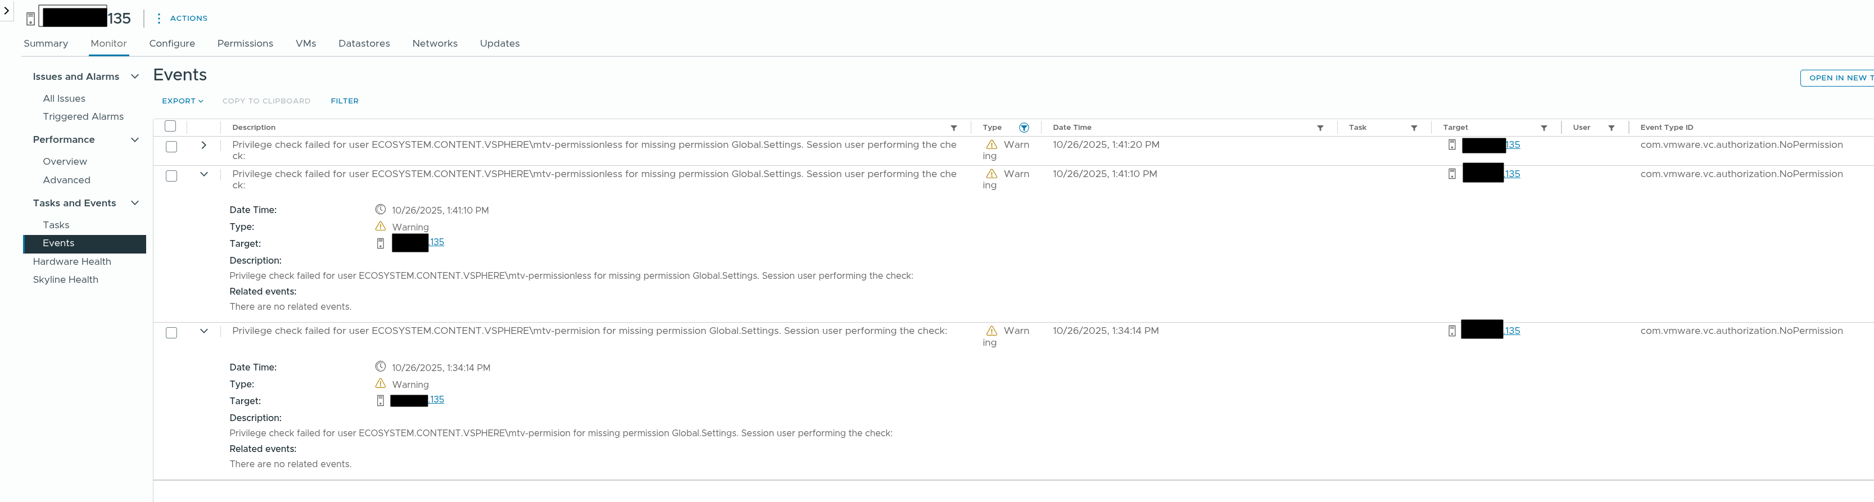Select Triggered Alarms in the sidebar
This screenshot has height=502, width=1874.
tap(83, 116)
